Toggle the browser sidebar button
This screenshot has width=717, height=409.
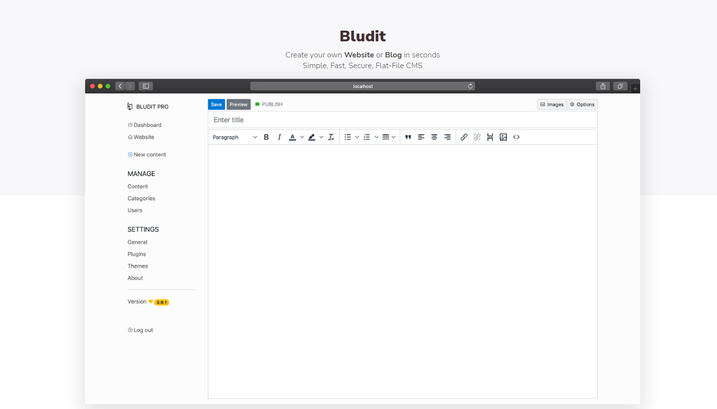pos(146,86)
